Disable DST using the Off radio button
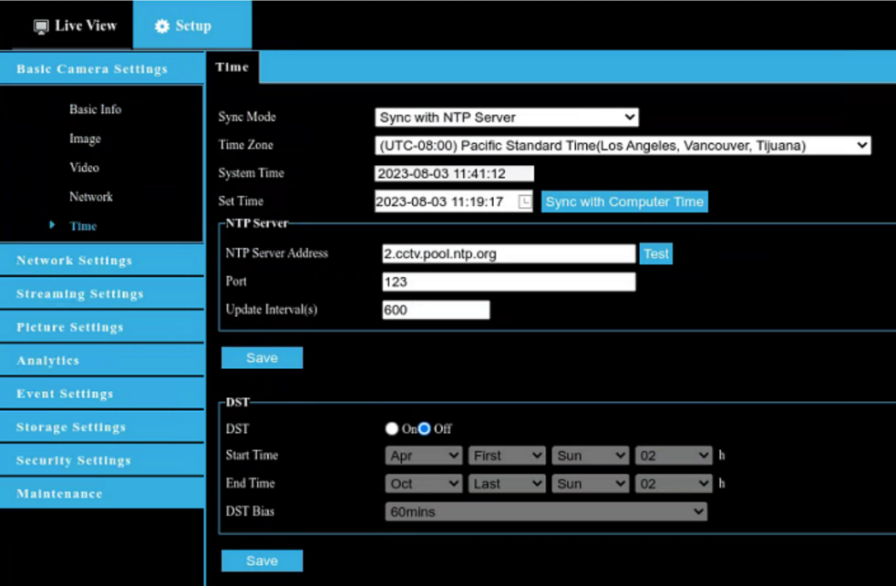Screen dimensions: 896x586 point(426,428)
